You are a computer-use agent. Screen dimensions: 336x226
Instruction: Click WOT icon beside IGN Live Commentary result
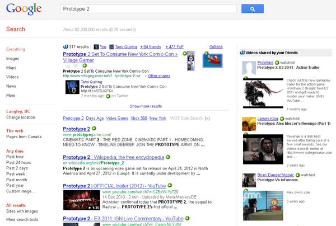[x=187, y=218]
